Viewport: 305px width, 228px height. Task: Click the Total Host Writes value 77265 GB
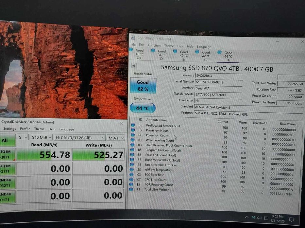pyautogui.click(x=291, y=84)
